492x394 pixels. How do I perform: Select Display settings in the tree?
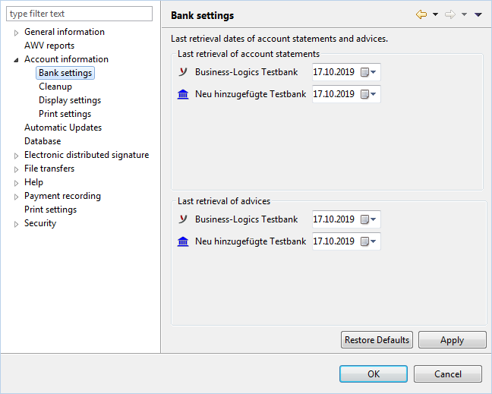point(70,100)
